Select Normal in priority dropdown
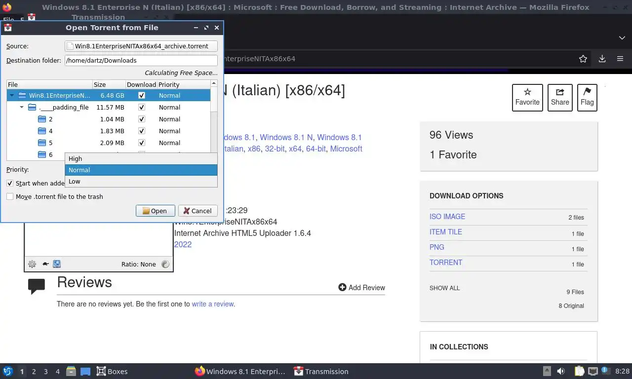 (x=141, y=170)
